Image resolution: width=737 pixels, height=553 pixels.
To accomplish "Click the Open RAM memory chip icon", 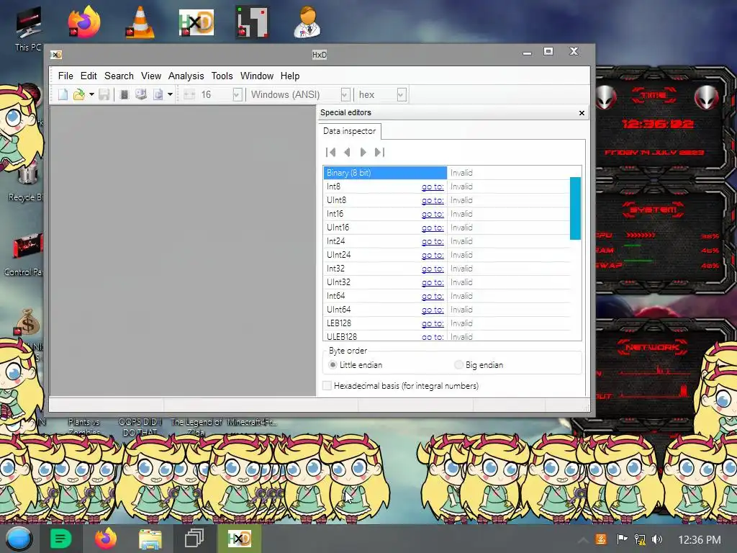I will click(124, 94).
